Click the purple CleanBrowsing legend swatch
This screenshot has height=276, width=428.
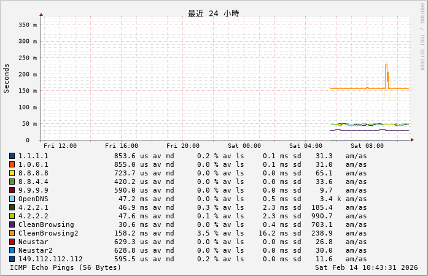coord(12,224)
